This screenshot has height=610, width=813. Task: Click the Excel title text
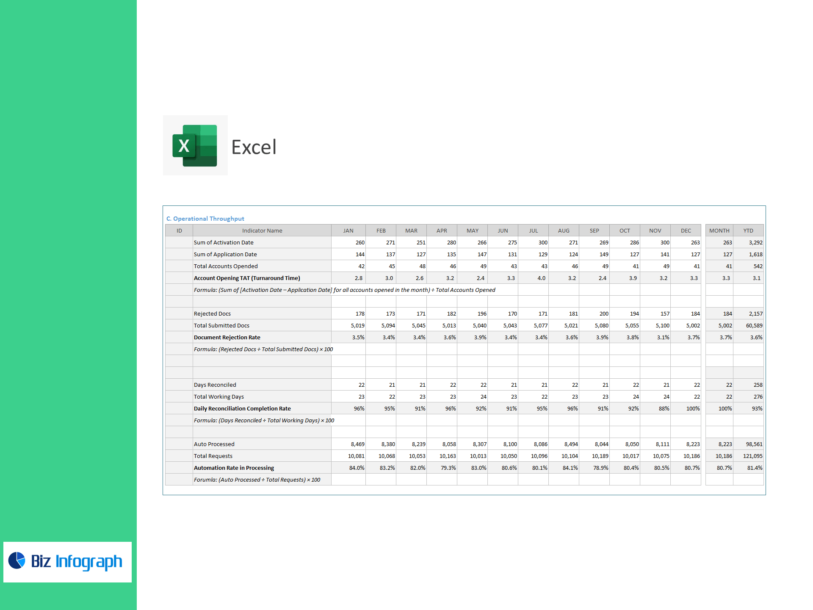tap(254, 147)
